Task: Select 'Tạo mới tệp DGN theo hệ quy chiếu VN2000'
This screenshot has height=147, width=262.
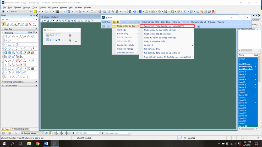Action: [x=166, y=26]
